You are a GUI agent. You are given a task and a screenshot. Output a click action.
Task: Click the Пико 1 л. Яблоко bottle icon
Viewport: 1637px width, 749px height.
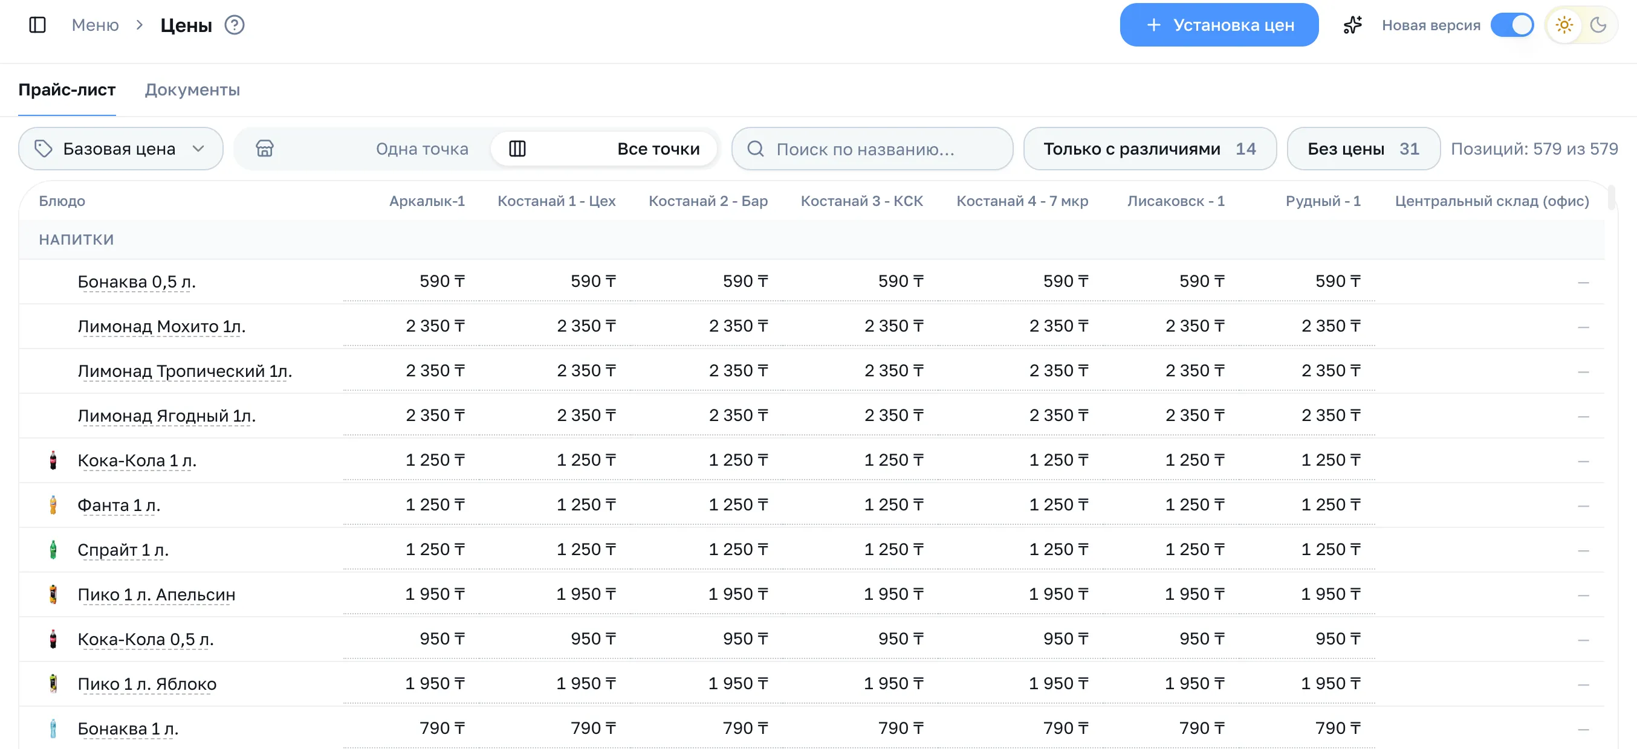point(53,683)
